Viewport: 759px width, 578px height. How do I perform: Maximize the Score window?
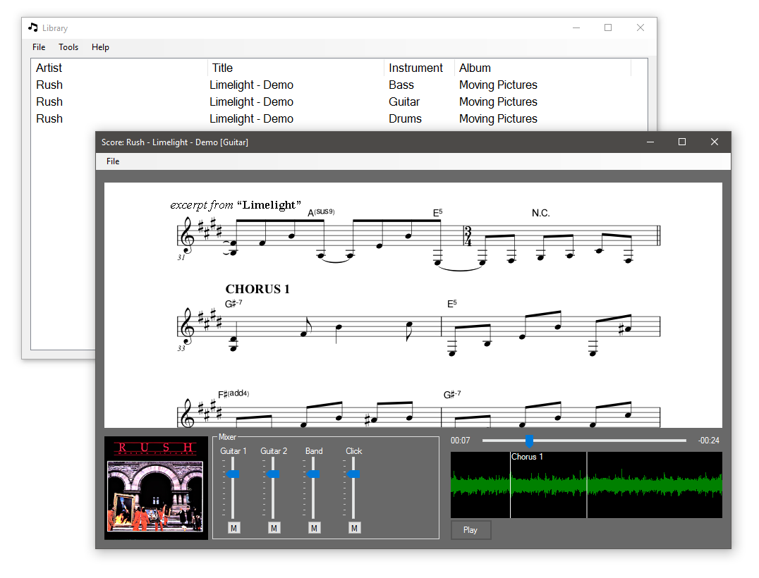(x=682, y=142)
